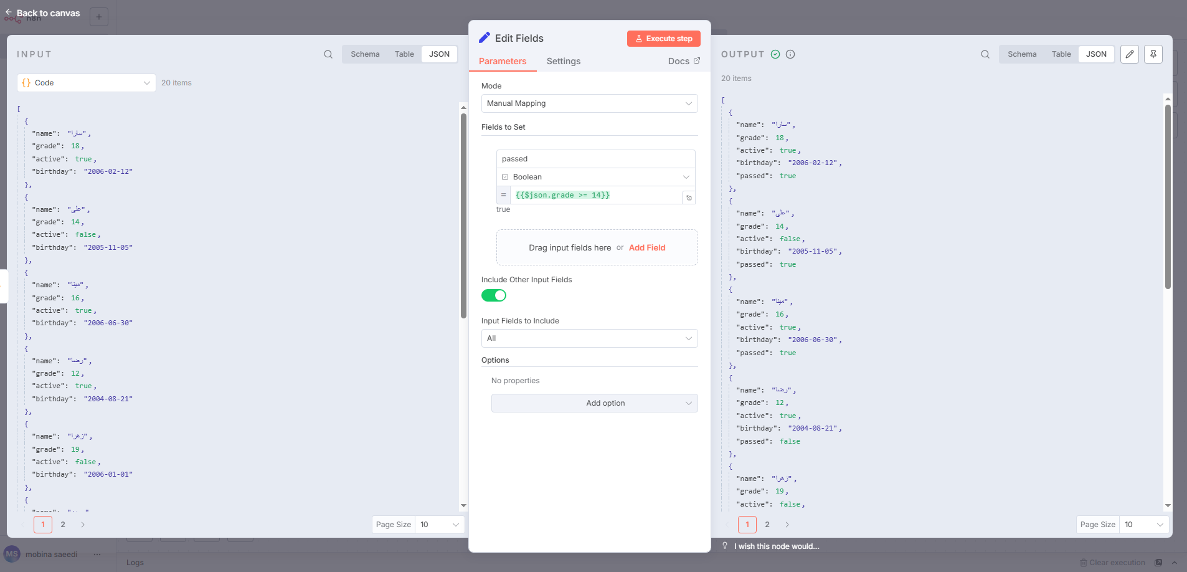Pin the output data with pin icon

pos(1153,54)
